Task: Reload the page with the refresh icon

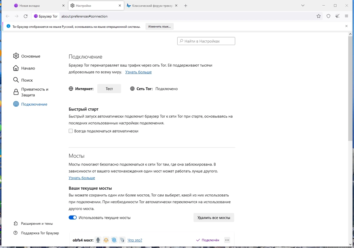Action: coord(26,16)
